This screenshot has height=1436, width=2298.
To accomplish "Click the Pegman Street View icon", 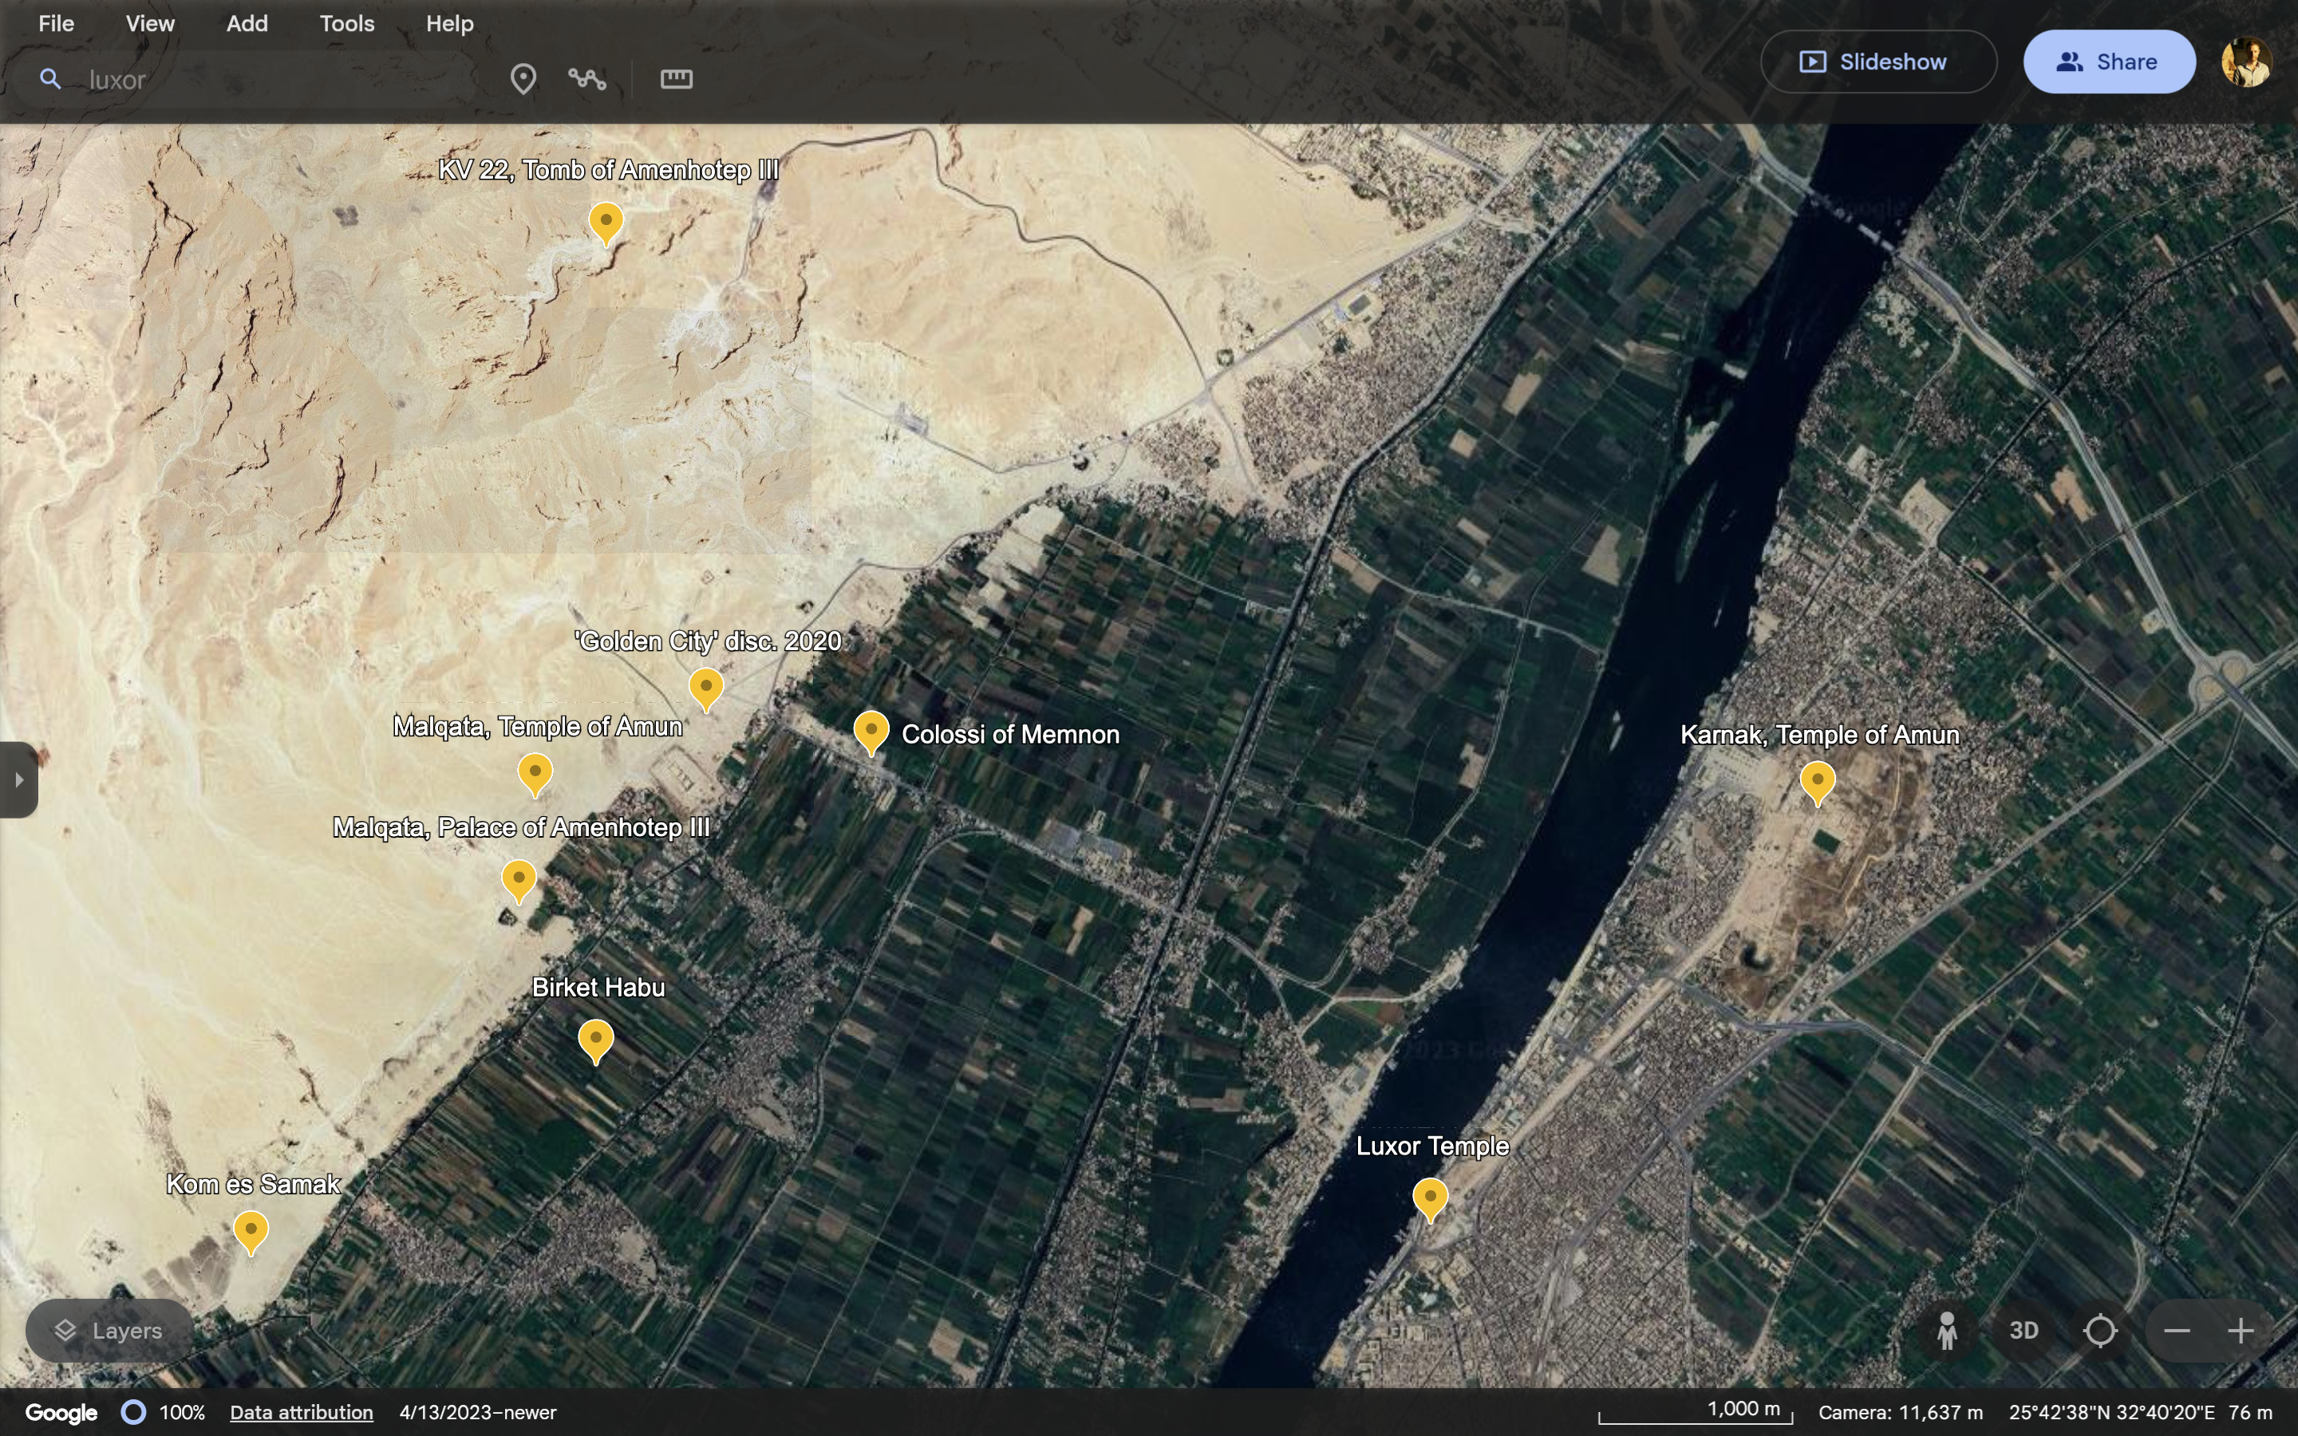I will 1947,1331.
